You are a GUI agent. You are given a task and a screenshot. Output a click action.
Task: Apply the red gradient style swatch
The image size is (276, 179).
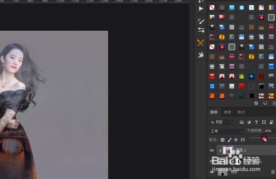click(x=222, y=17)
